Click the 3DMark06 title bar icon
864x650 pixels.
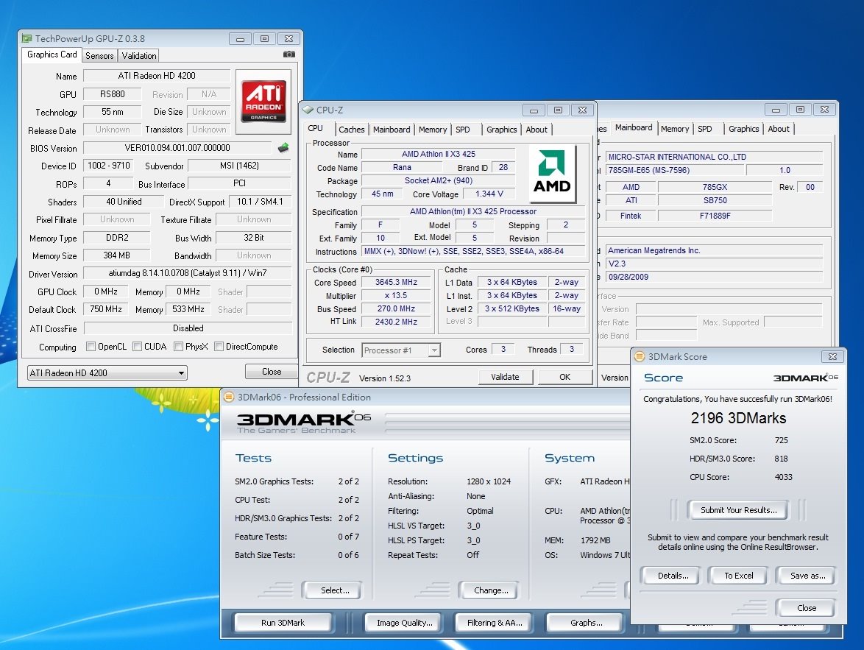(229, 397)
